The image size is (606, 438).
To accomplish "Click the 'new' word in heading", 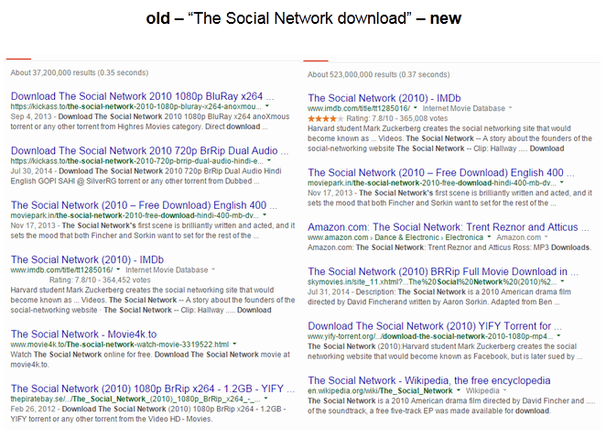I will click(446, 18).
